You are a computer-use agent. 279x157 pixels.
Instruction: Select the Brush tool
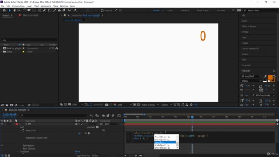pyautogui.click(x=54, y=10)
